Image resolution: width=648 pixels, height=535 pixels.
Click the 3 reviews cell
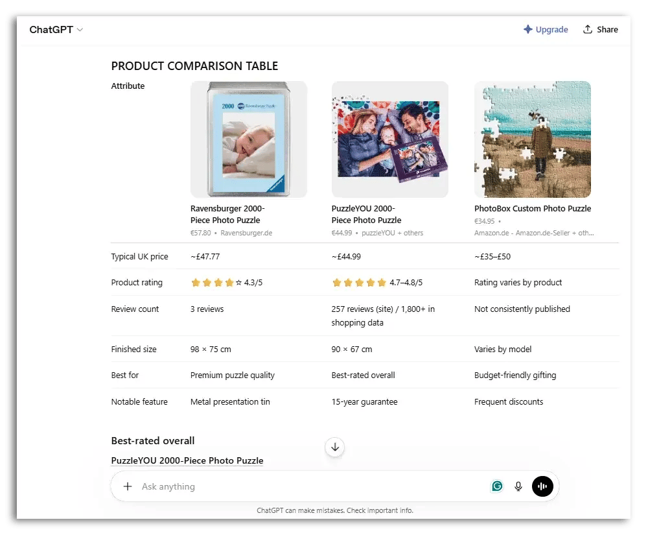tap(207, 309)
